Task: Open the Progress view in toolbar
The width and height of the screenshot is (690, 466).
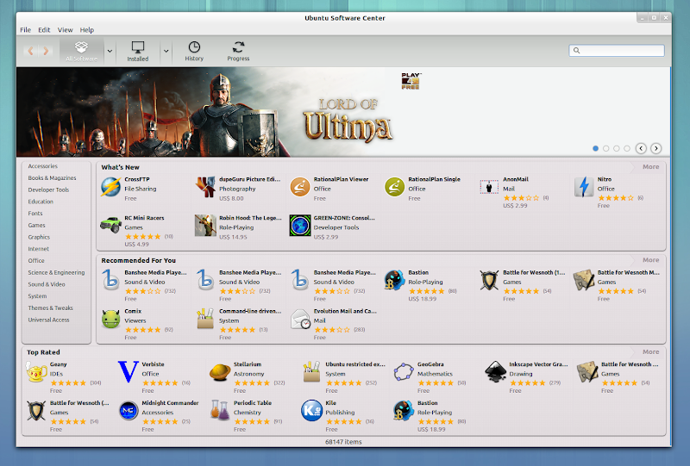Action: coord(238,51)
